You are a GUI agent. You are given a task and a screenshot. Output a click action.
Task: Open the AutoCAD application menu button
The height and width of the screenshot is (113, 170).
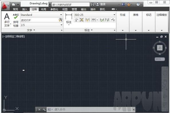(x=5, y=6)
